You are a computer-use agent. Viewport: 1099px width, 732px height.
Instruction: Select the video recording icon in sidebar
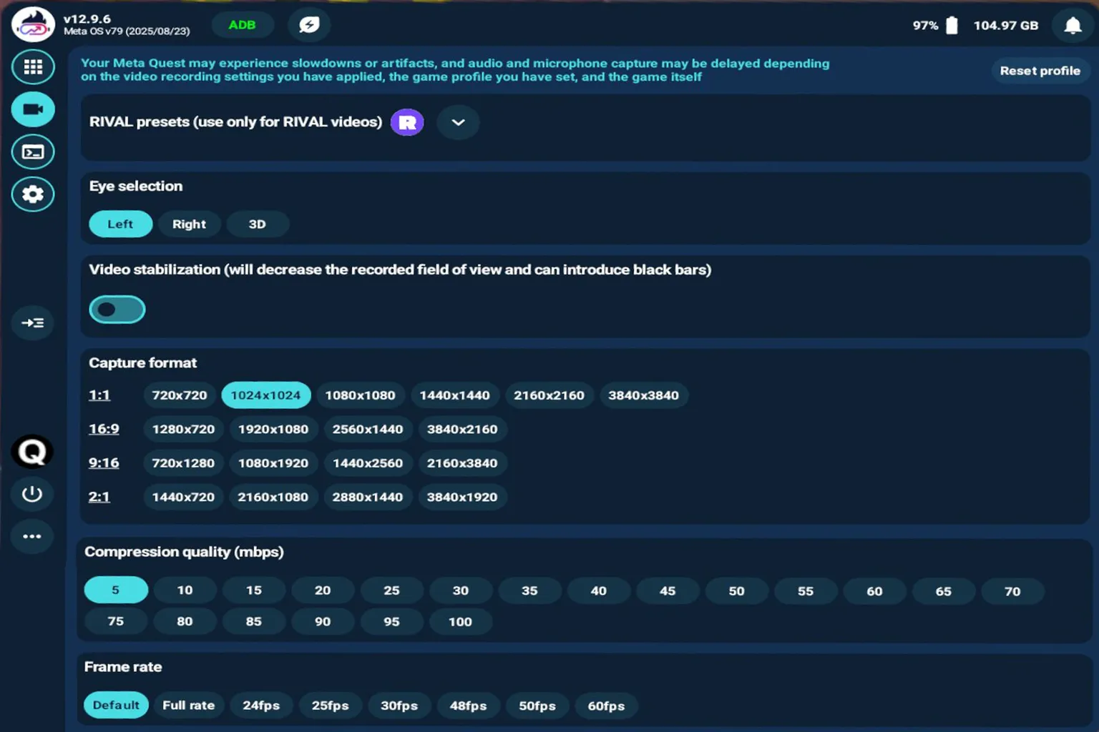pos(32,109)
